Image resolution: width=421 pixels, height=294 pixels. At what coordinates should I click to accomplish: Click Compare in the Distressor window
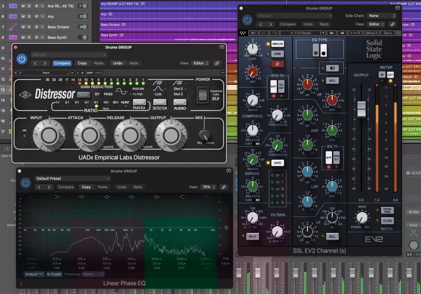pyautogui.click(x=62, y=63)
